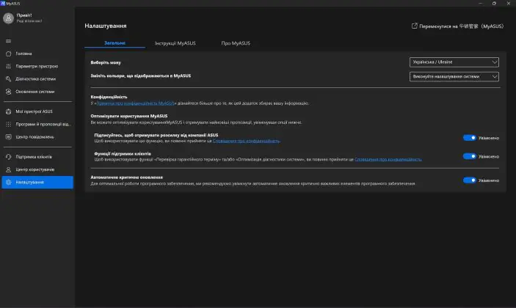The image size is (516, 308).
Task: Toggle Функції підтримки клієнтів switch
Action: click(469, 156)
